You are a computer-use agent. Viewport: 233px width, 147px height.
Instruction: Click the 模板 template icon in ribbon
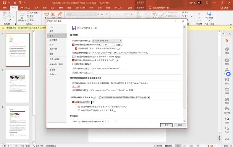46,14
